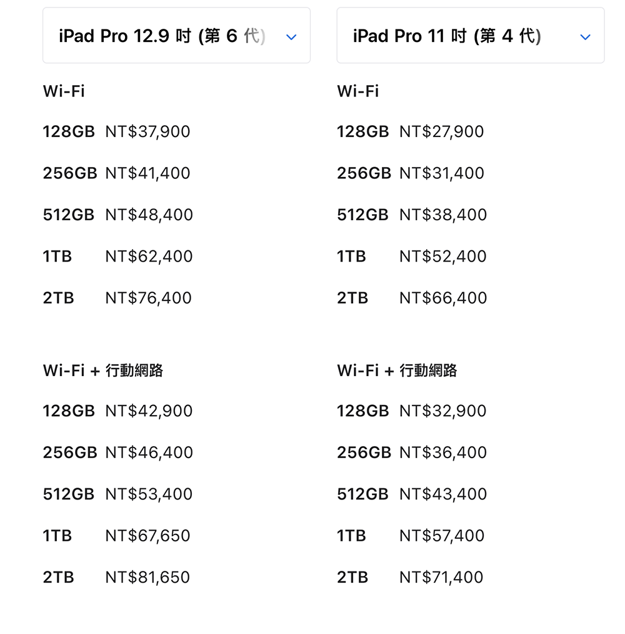Open the iPad Pro 11 吋 model dropdown
Viewport: 625px width, 634px height.
(447, 36)
